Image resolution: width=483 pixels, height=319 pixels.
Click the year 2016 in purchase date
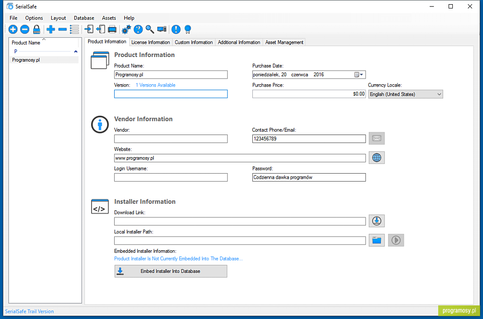[x=318, y=75]
